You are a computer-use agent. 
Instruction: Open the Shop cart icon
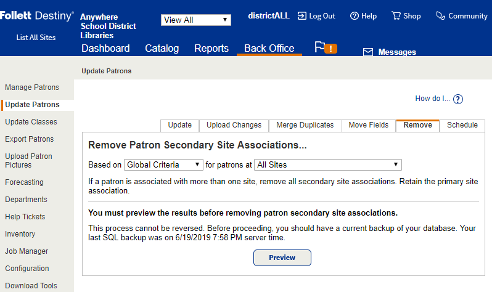tap(396, 16)
